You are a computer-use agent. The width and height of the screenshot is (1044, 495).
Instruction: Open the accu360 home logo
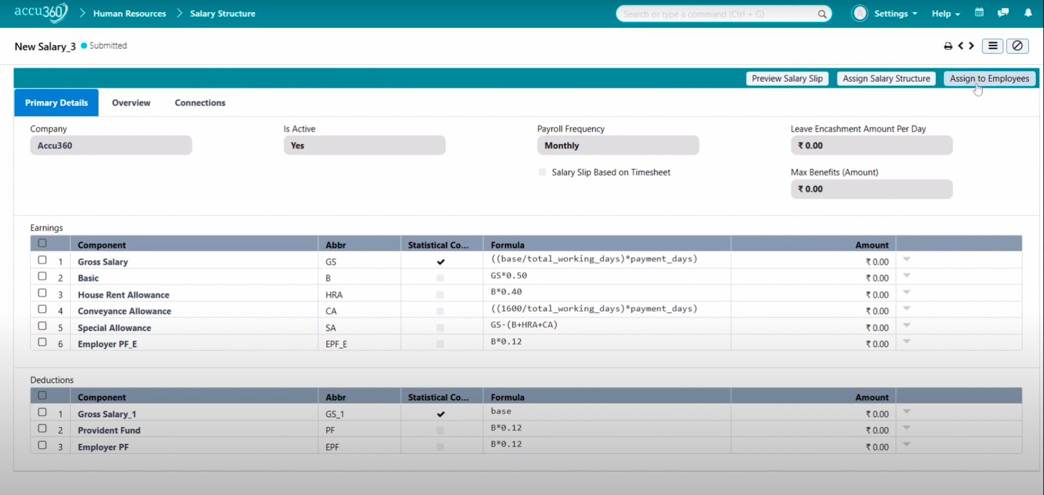tap(41, 12)
